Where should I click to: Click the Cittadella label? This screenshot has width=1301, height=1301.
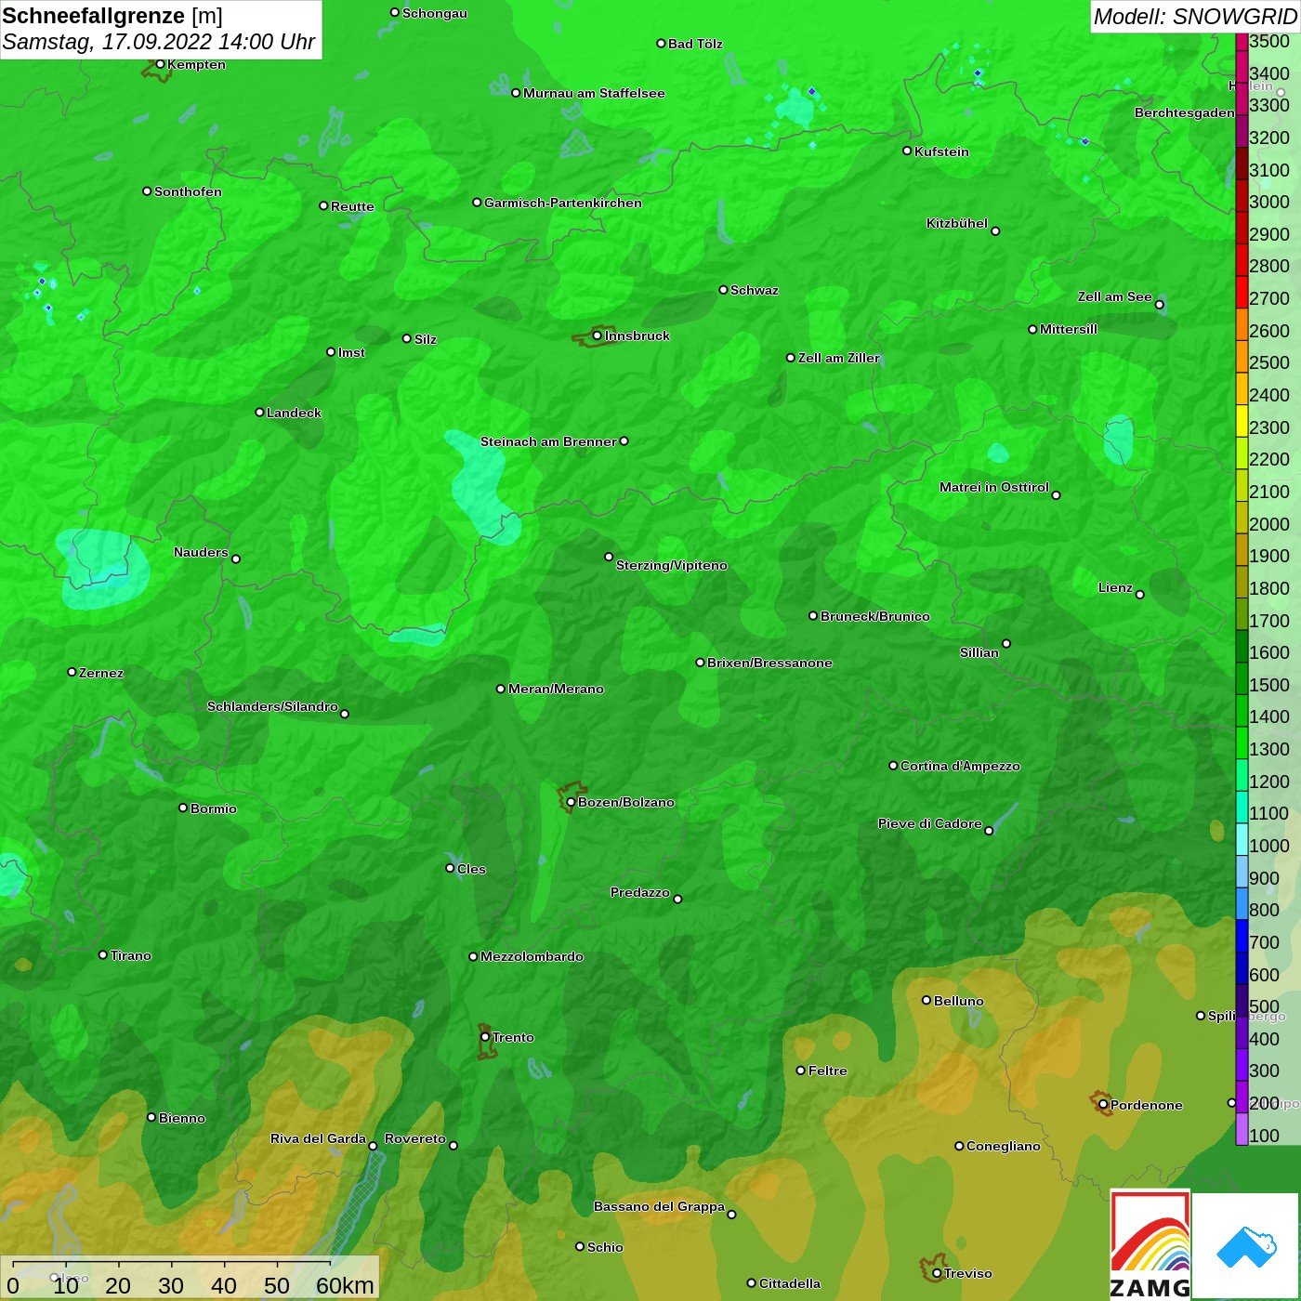[790, 1283]
